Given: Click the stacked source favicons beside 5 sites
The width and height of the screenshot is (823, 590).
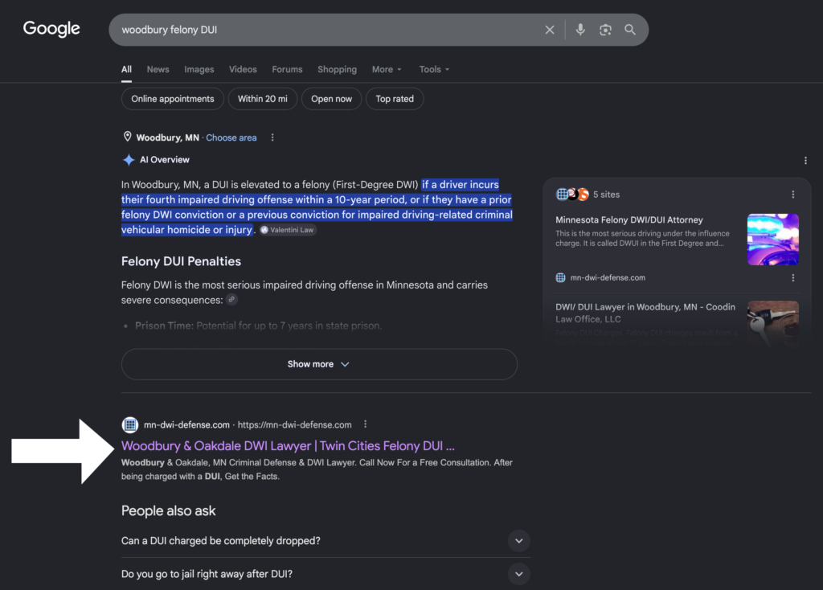Looking at the screenshot, I should pyautogui.click(x=572, y=195).
